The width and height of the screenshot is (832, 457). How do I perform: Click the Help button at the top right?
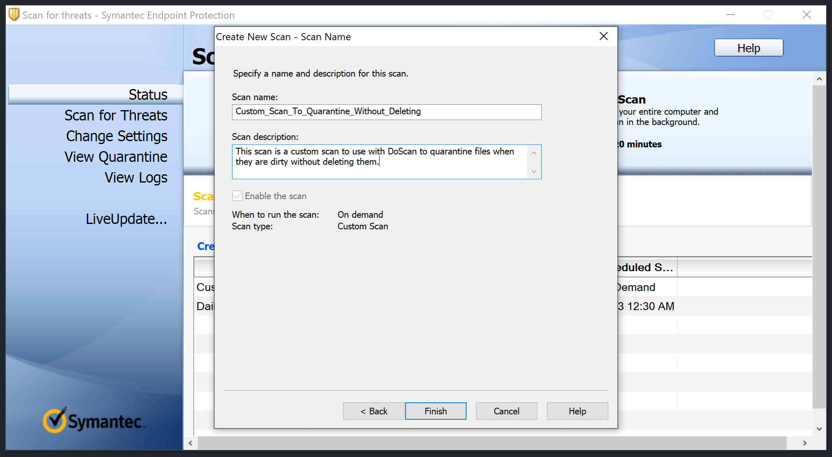point(748,48)
